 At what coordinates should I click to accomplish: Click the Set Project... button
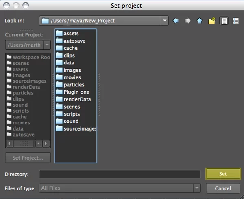point(28,158)
